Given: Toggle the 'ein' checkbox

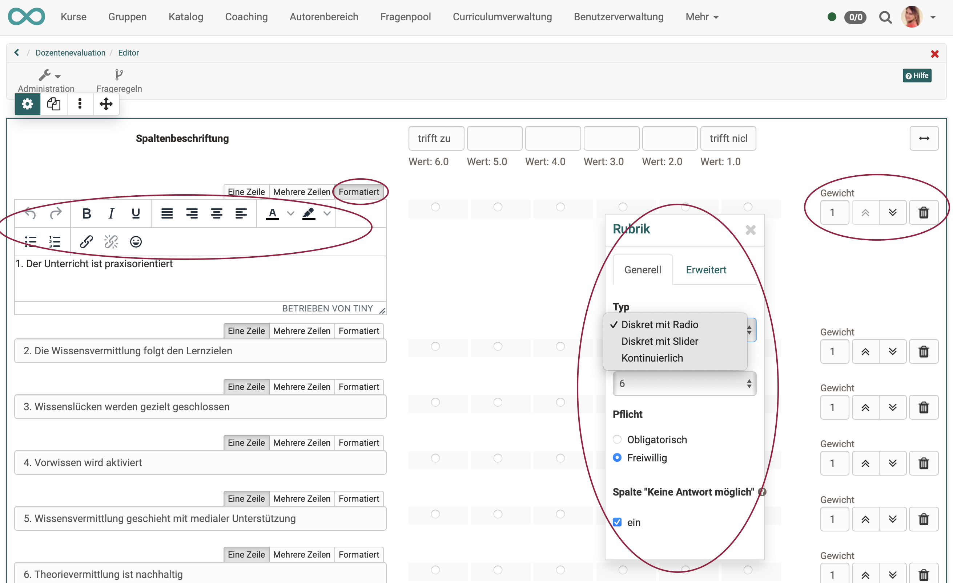Looking at the screenshot, I should tap(617, 522).
